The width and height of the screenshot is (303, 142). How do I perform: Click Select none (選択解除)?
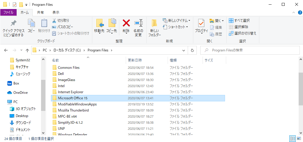(x=238, y=27)
